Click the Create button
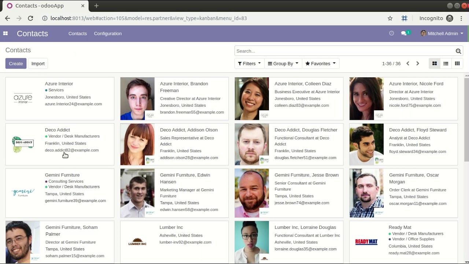Screen dimensions: 469x264 click(16, 63)
